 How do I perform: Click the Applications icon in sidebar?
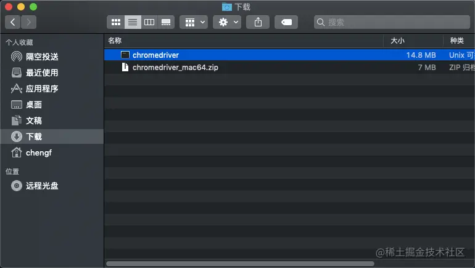click(x=17, y=89)
